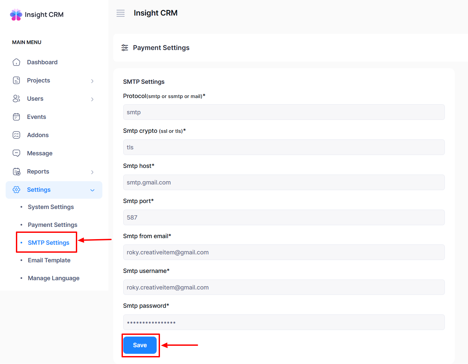The image size is (468, 364).
Task: Click the Events calendar icon
Action: [x=16, y=117]
